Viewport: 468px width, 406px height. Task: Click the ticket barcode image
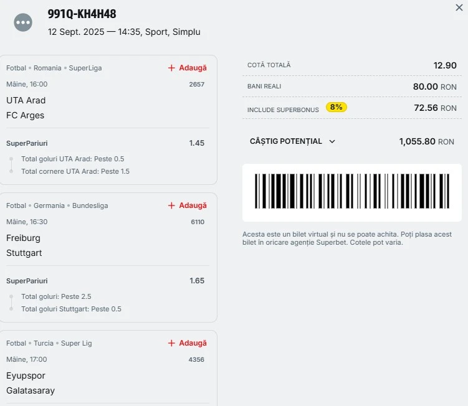[352, 191]
